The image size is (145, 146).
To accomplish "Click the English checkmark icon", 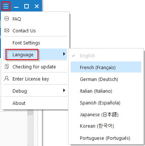I will 73,56.
